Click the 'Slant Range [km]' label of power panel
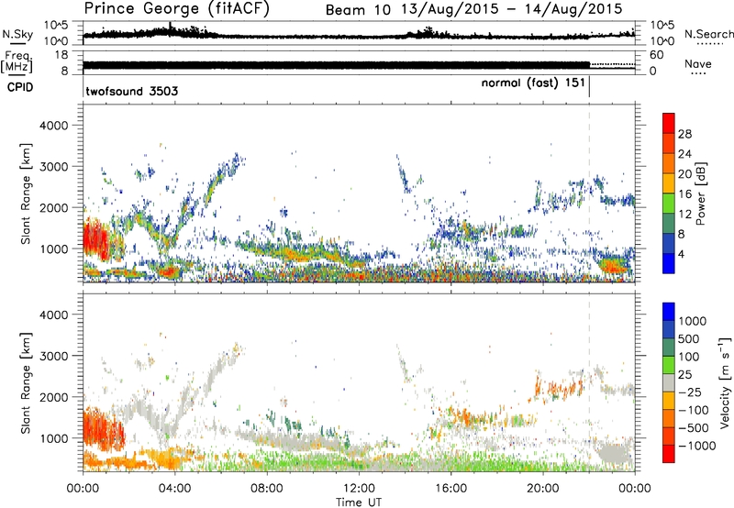 click(26, 193)
